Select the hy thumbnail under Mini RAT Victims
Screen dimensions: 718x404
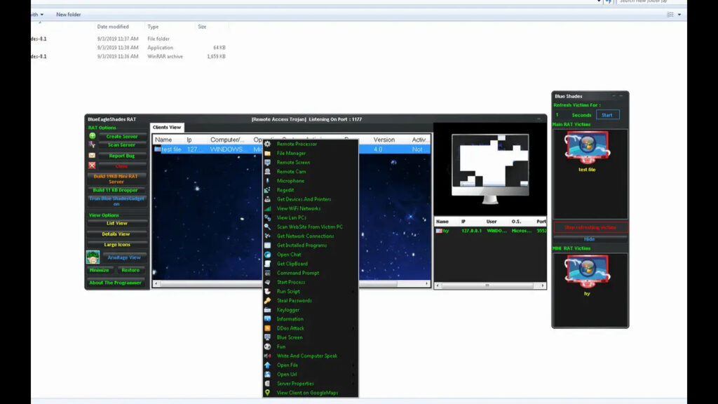[587, 276]
